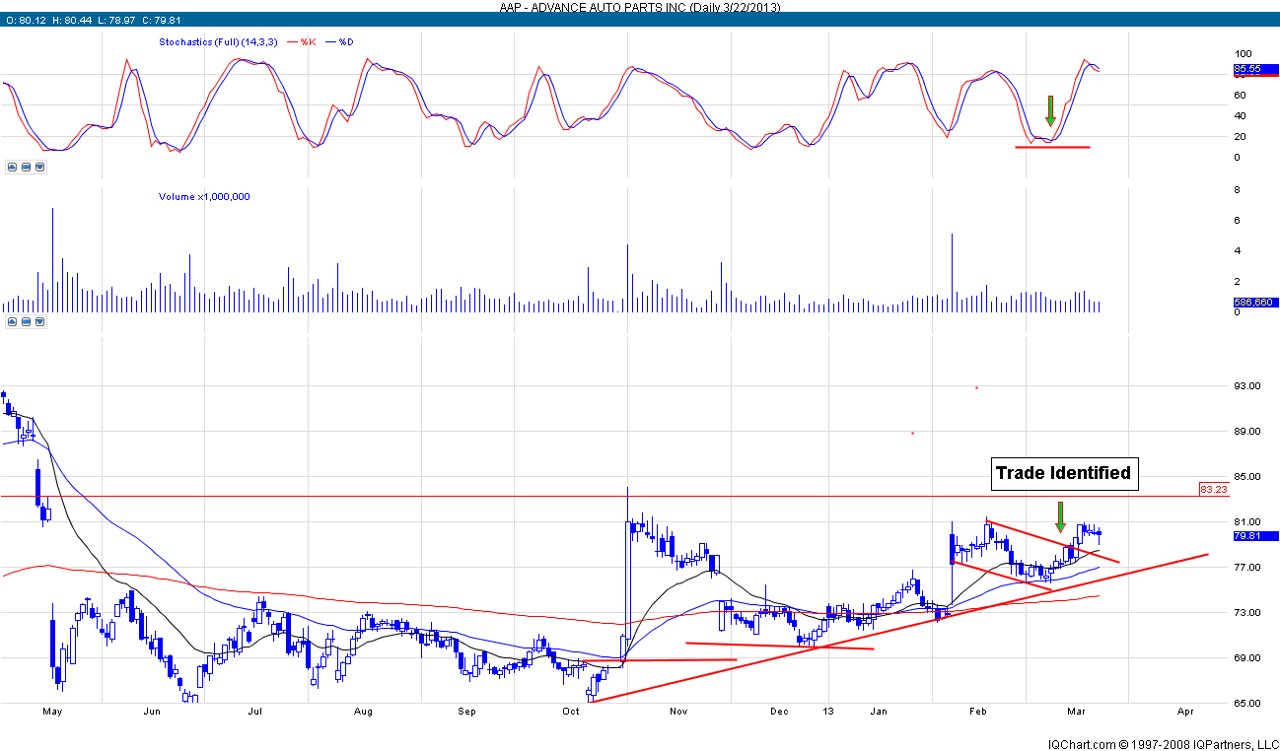Click the green arrow above the price candles

click(1060, 516)
